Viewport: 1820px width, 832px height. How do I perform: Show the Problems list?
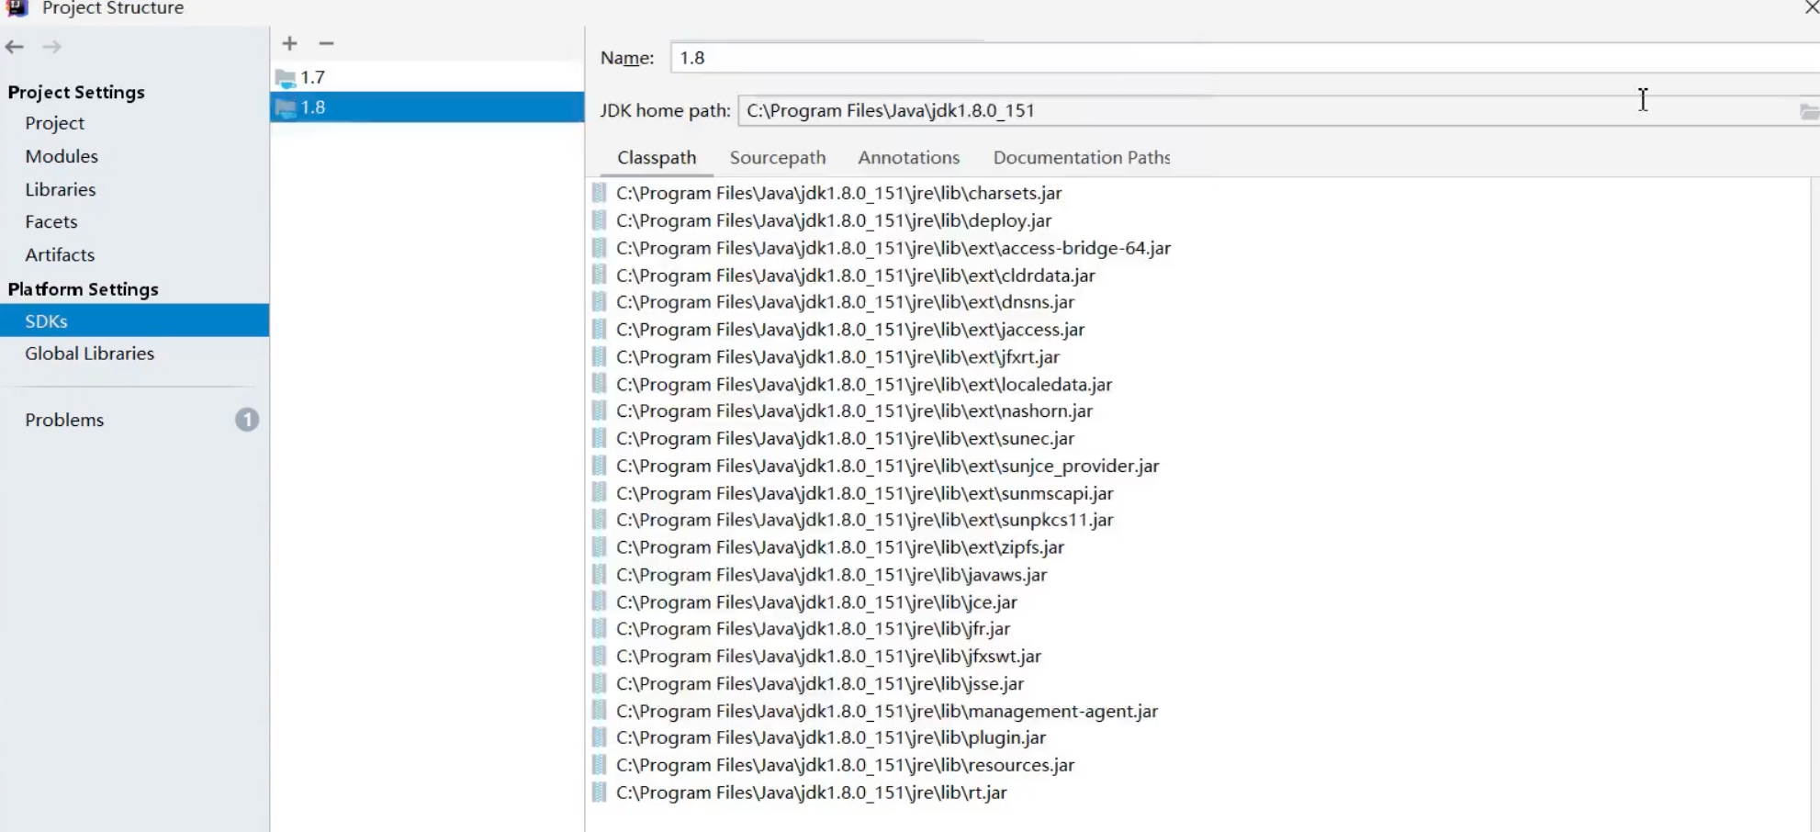pos(64,420)
